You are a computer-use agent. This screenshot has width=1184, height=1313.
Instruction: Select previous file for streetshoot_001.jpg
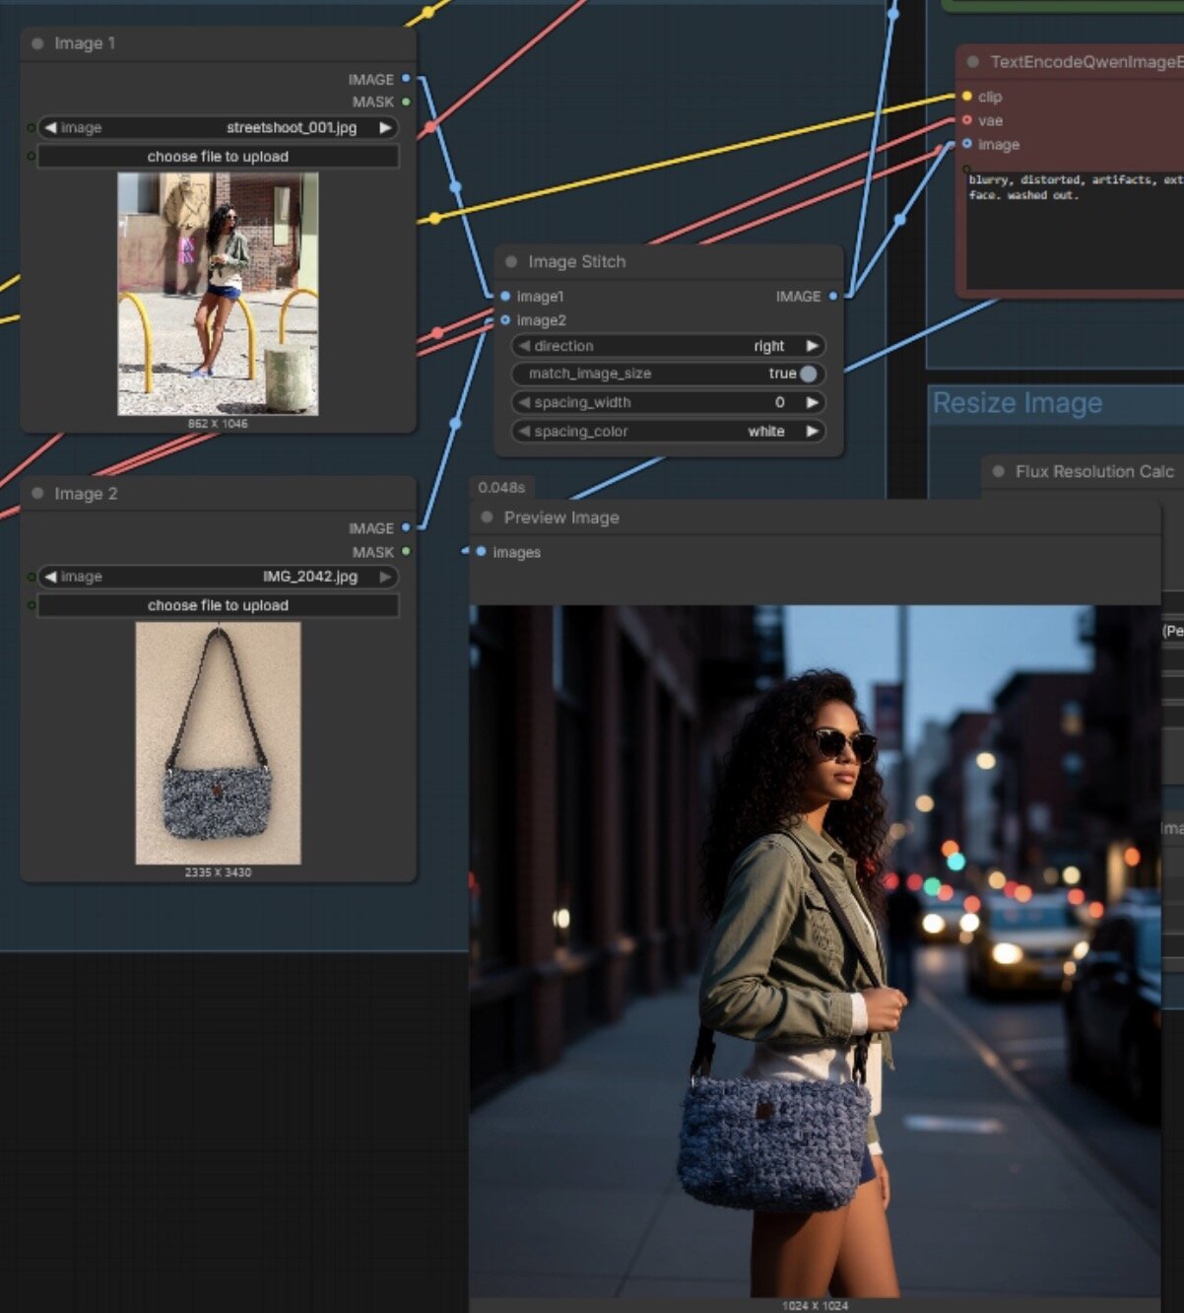50,127
